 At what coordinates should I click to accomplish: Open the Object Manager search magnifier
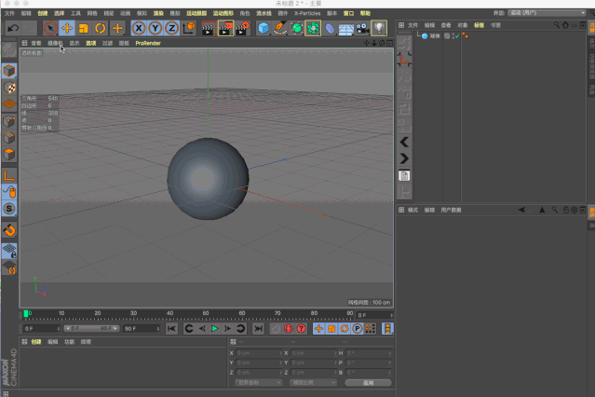tap(557, 25)
